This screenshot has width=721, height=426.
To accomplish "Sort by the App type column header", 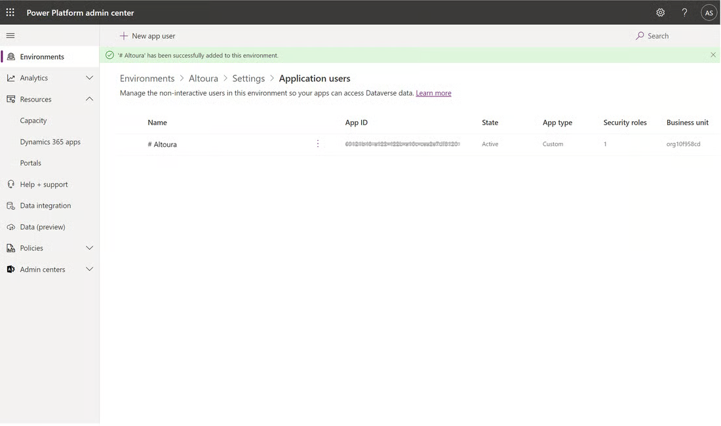I will click(557, 123).
